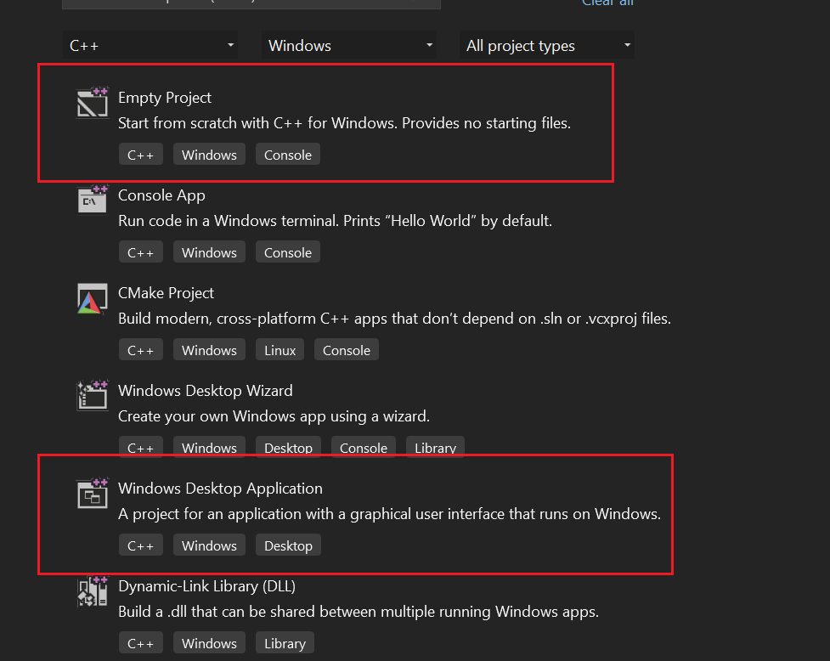Click the Clear all link
830x661 pixels.
coord(607,3)
